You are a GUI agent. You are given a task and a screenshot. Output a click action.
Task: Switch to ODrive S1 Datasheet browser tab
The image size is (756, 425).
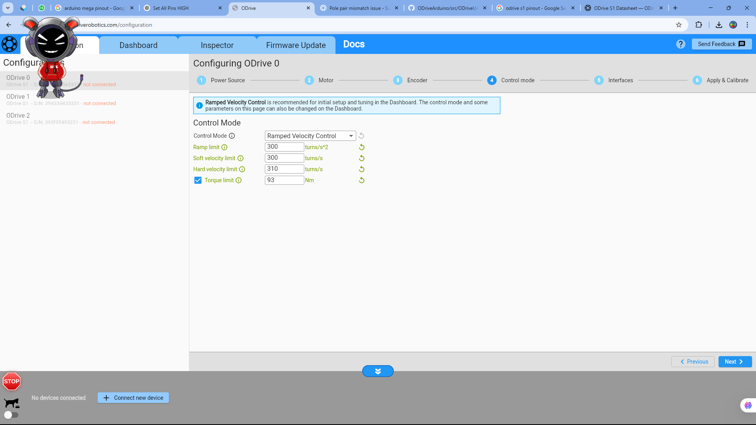624,8
